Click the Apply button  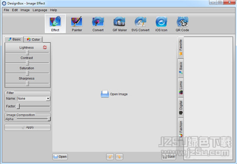[x=28, y=127]
